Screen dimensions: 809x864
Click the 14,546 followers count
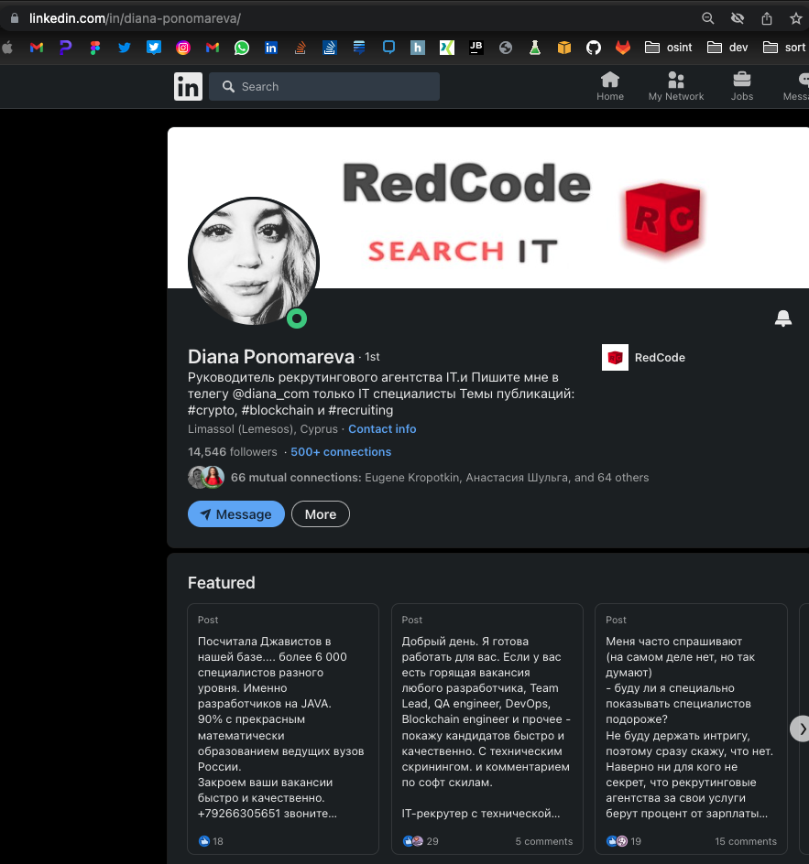pyautogui.click(x=232, y=452)
